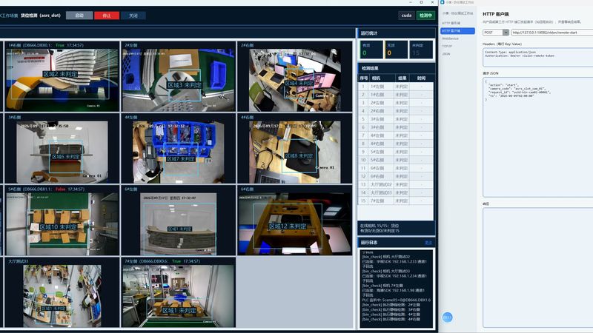The image size is (593, 333).
Task: Select the 1#右侧 camera feed thumbnail
Action: pos(62,77)
